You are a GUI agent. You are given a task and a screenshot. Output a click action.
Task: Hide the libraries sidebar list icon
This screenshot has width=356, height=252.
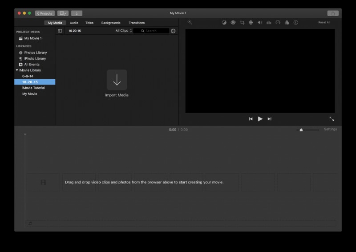coord(60,31)
